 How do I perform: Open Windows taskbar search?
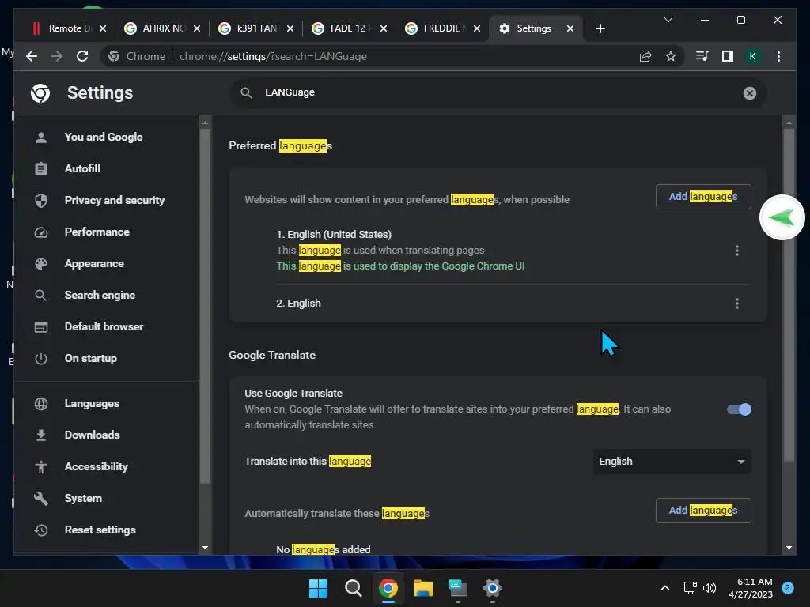[354, 588]
